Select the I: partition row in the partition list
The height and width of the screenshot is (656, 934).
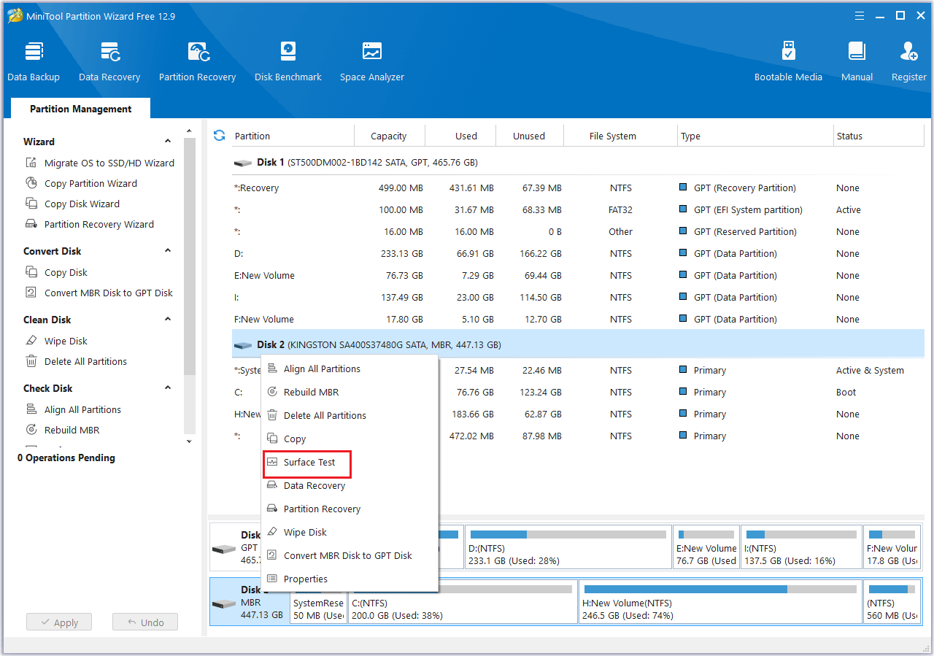coord(578,298)
